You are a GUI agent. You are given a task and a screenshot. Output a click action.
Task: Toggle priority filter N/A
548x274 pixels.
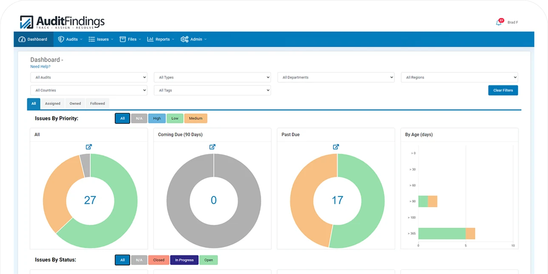click(139, 119)
